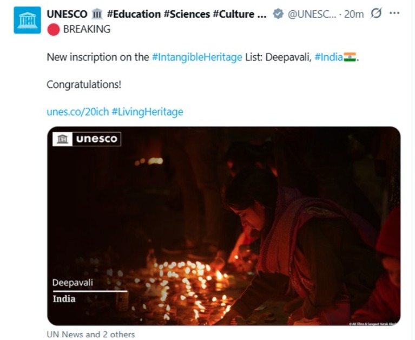Click the UNESCO profile avatar
The width and height of the screenshot is (415, 340).
click(x=27, y=20)
